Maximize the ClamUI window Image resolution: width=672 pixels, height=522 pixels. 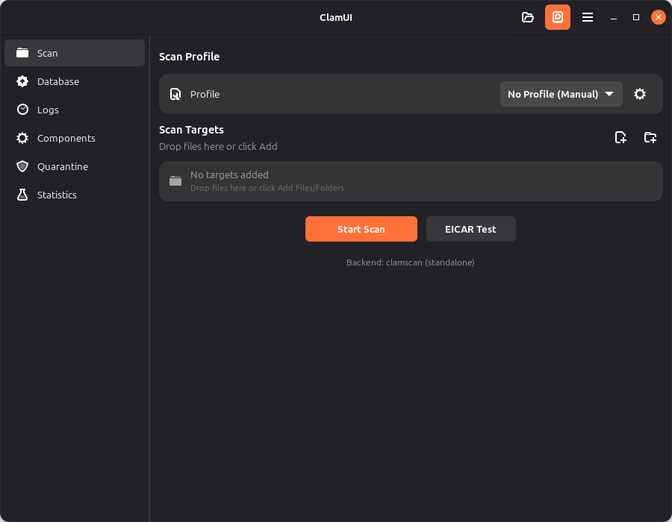[x=636, y=17]
